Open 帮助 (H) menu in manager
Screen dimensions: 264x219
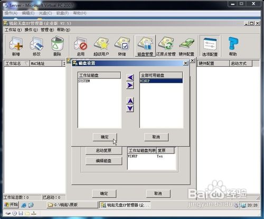pos(63,30)
